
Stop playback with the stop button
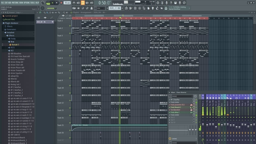click(x=57, y=3)
